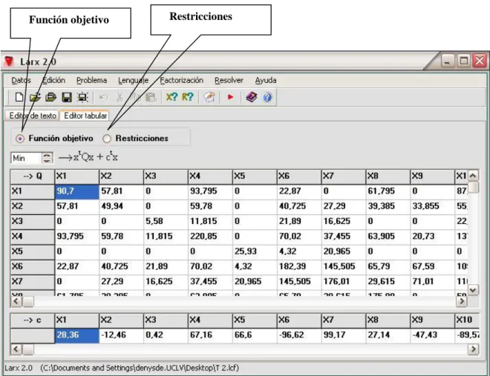Click Q matrix horizontal scroll left arrow
490x376 pixels.
tap(16, 301)
